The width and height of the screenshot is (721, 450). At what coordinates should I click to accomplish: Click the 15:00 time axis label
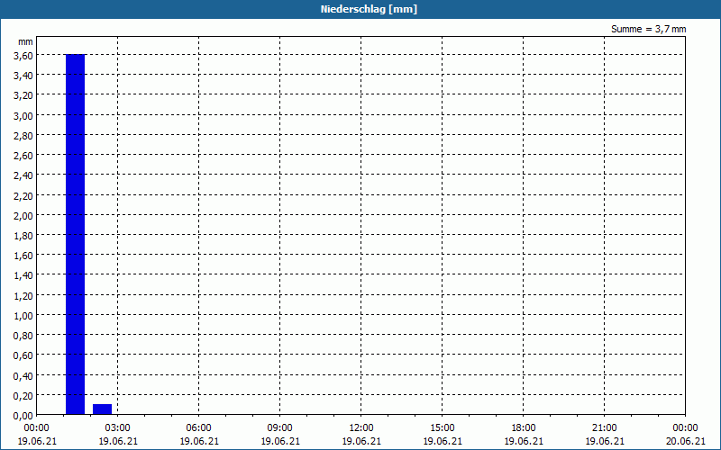(443, 428)
